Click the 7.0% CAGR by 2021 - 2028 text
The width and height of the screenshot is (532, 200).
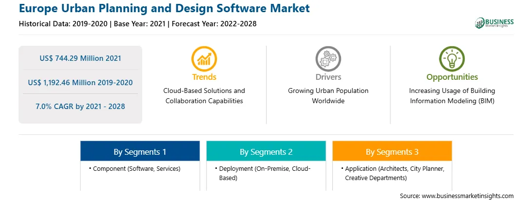click(80, 107)
